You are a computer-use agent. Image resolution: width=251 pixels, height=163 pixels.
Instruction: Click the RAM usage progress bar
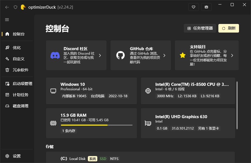click(97, 125)
